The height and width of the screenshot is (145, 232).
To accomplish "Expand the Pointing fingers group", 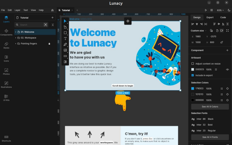I will (x=16, y=44).
